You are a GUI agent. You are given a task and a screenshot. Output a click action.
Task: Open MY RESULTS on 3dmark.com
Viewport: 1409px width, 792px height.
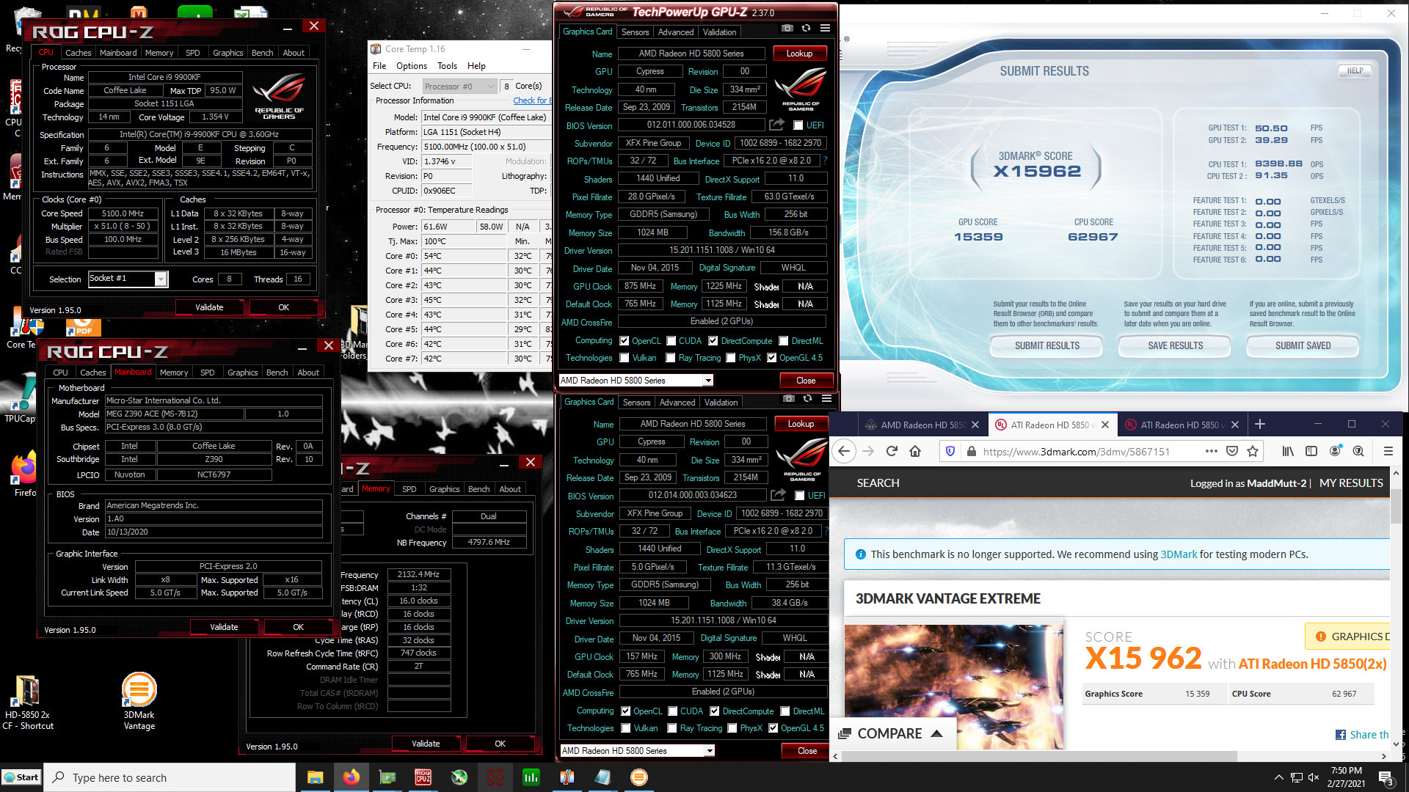click(1351, 483)
